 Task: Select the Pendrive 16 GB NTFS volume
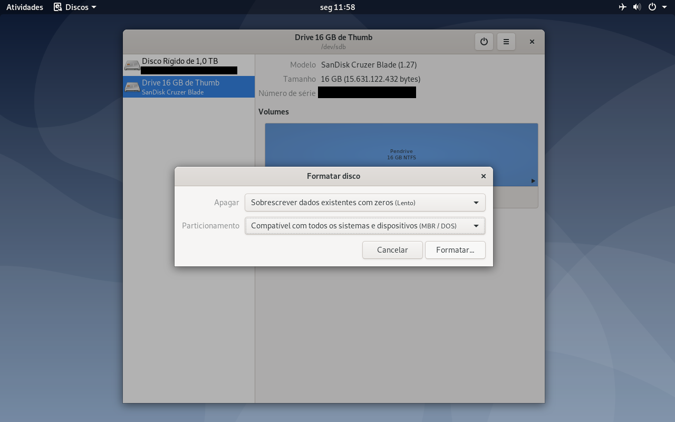(x=401, y=155)
